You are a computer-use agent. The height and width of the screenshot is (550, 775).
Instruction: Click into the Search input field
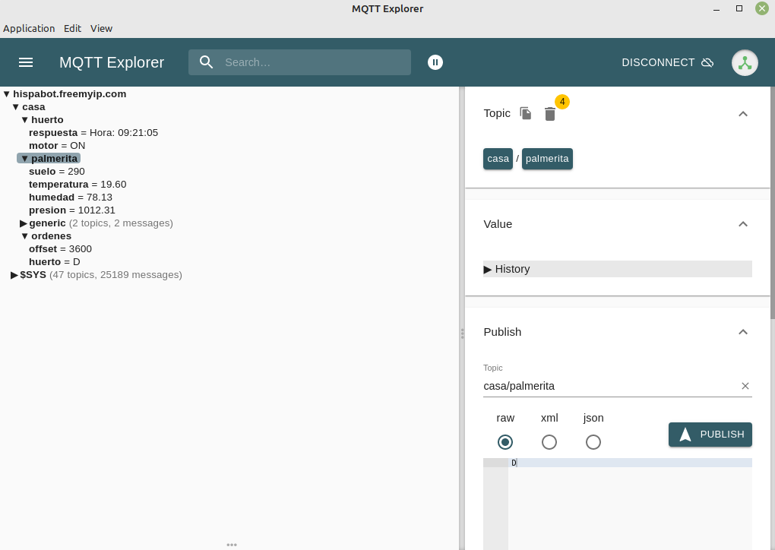point(315,62)
